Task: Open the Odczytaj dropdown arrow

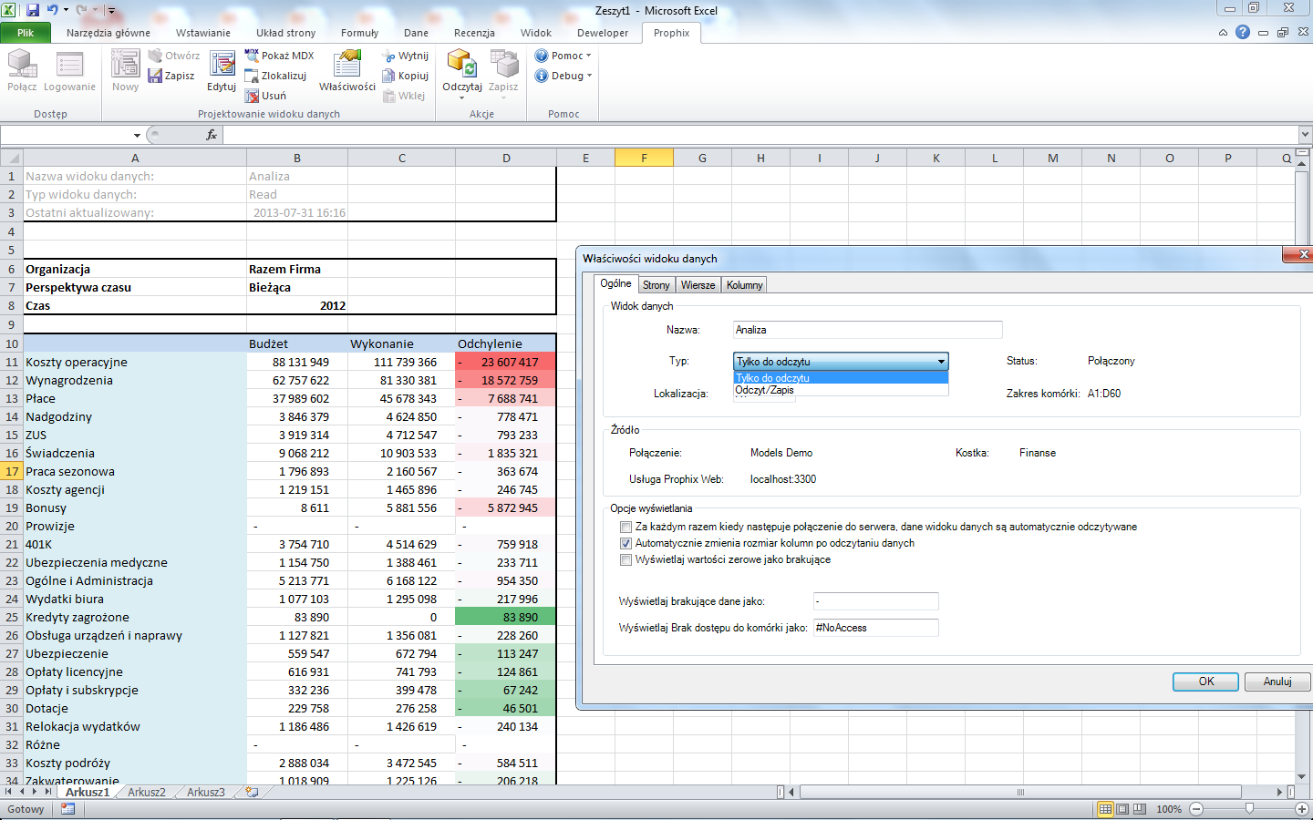Action: [462, 97]
